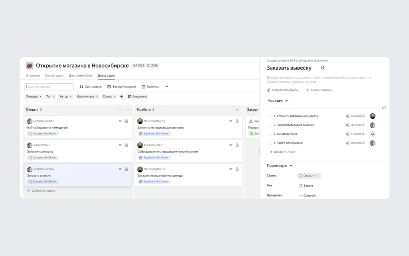Click task type icon on MENEDZHMENT-1 card
This screenshot has width=409, height=256.
pyautogui.click(x=127, y=121)
